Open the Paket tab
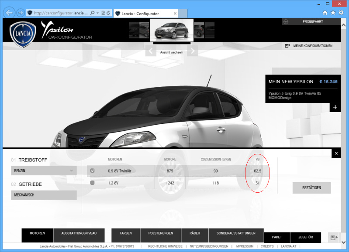The image size is (349, 252). tap(277, 237)
